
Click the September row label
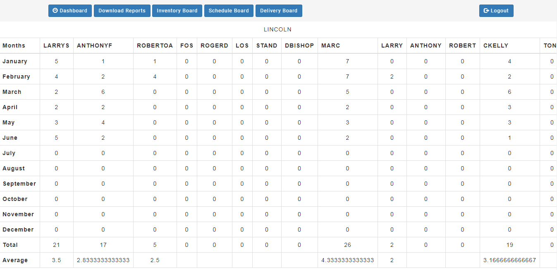coord(19,184)
